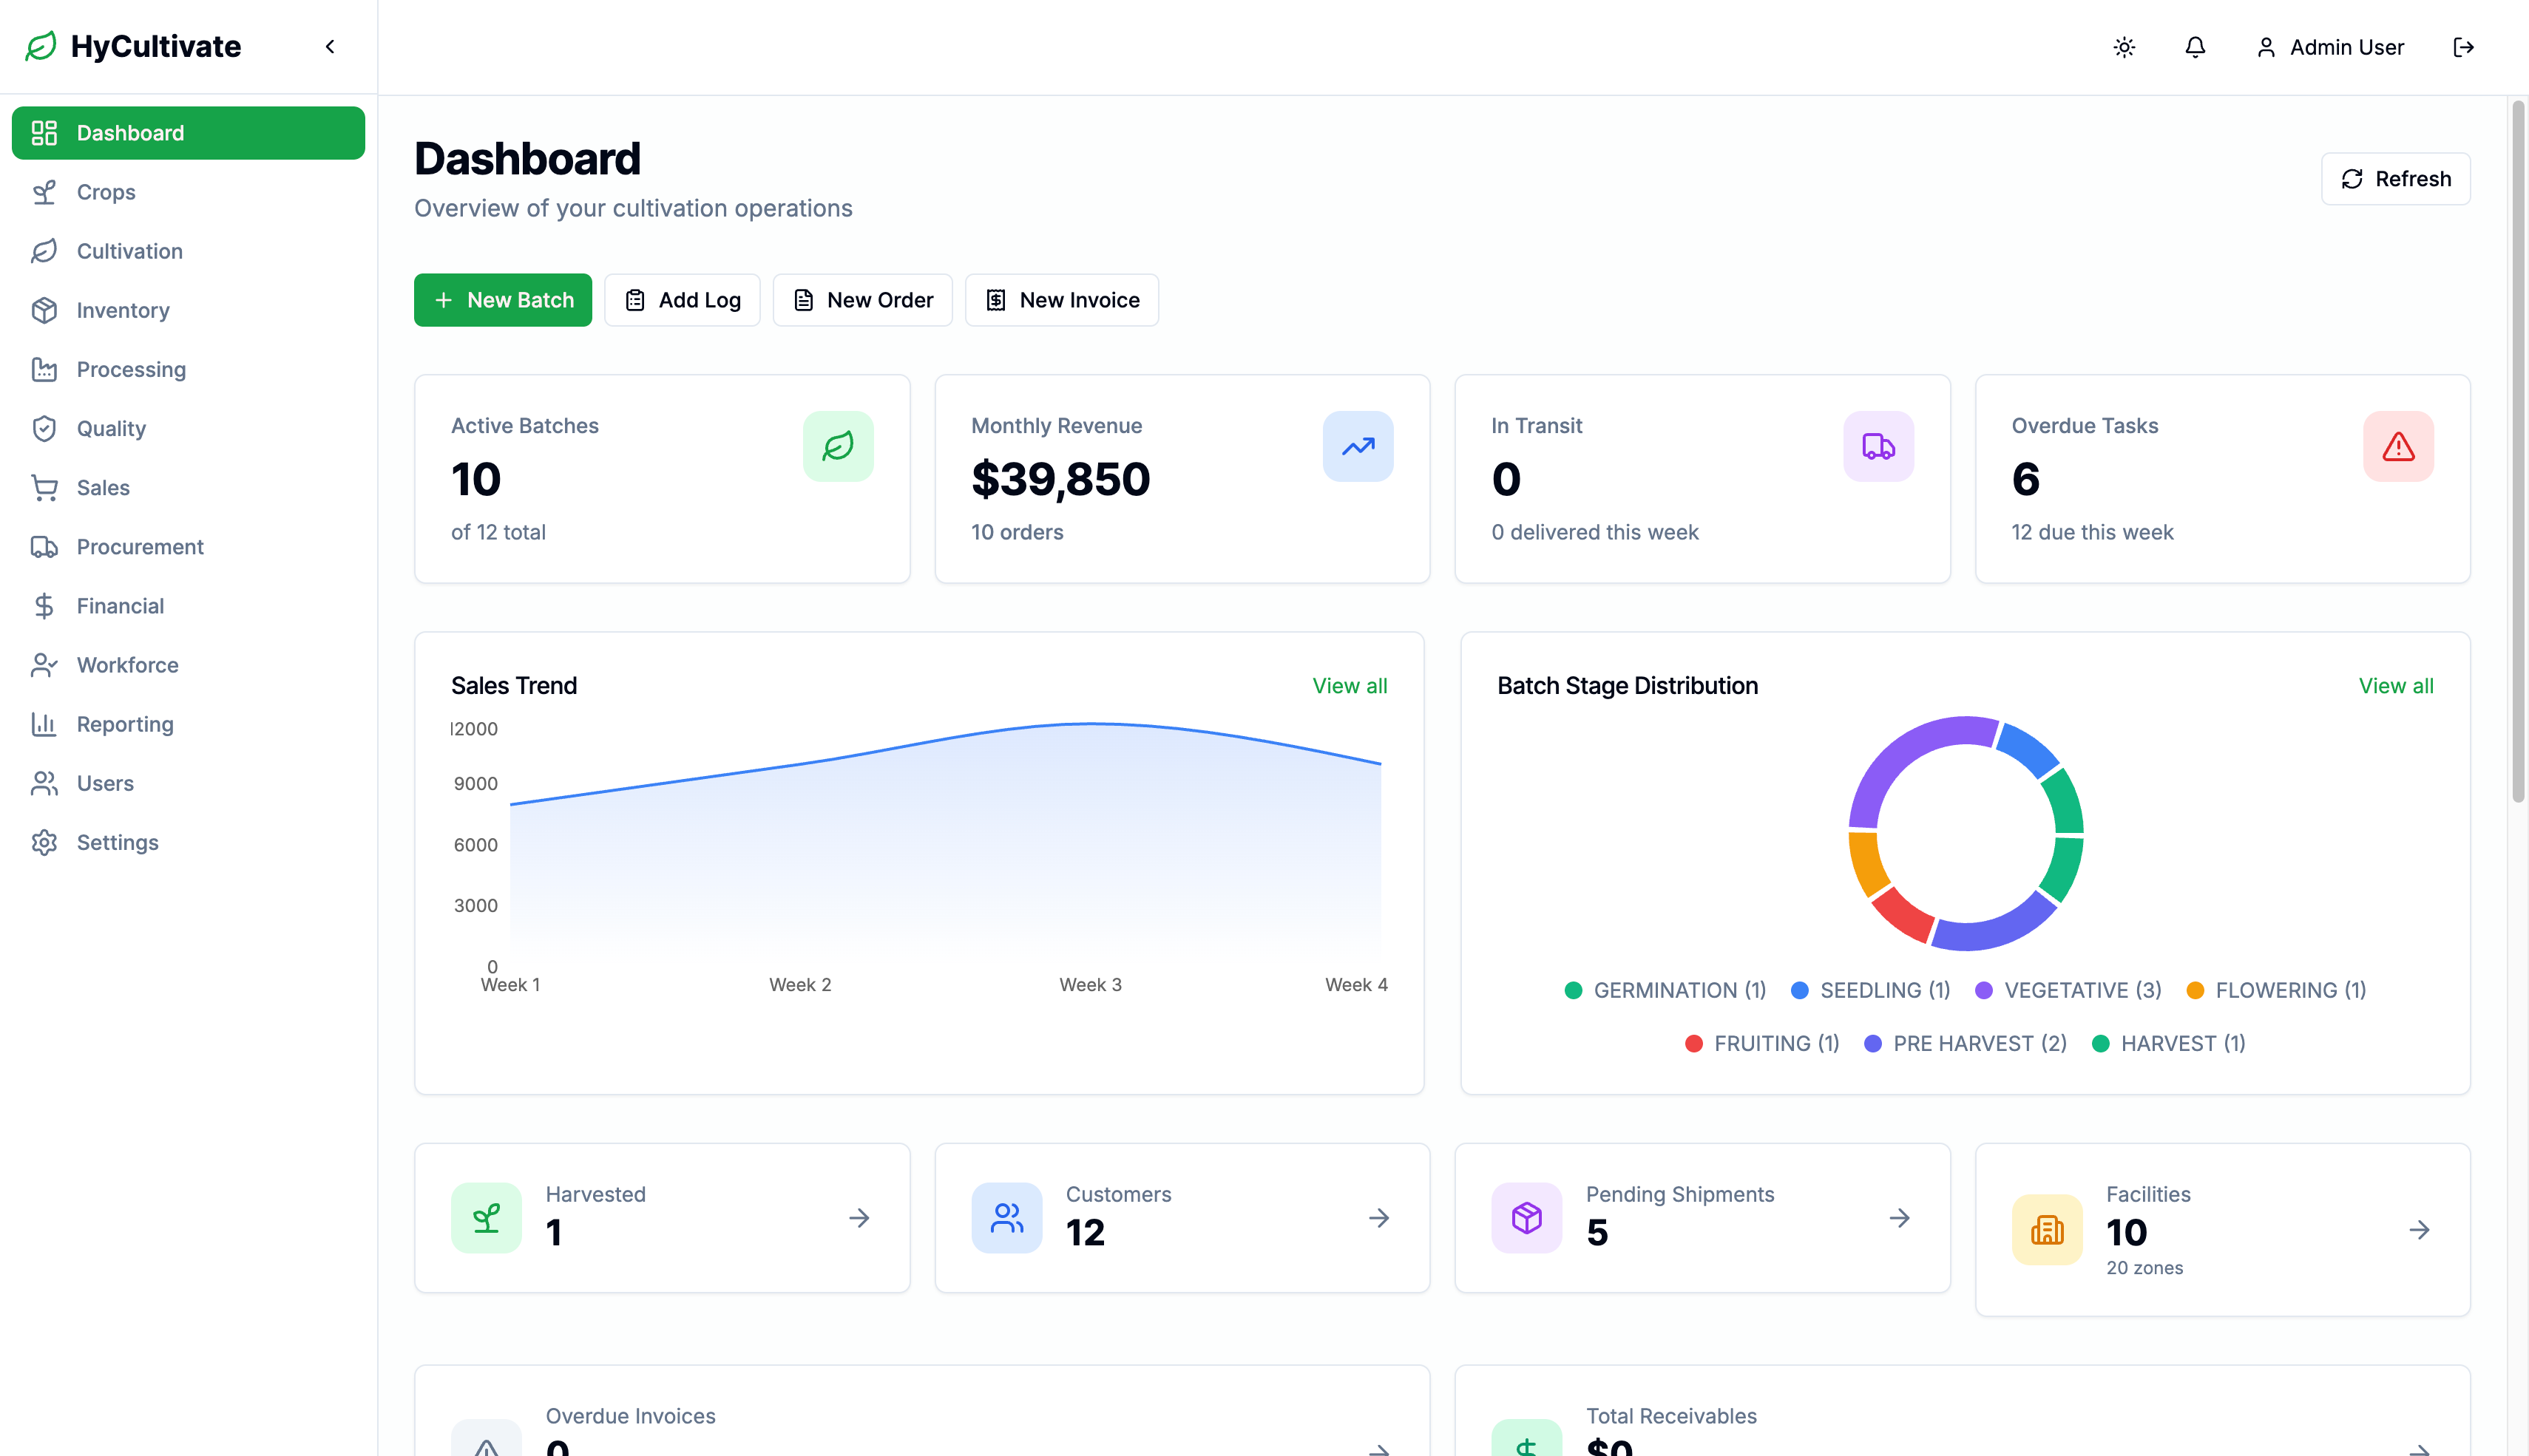This screenshot has width=2529, height=1456.
Task: Open the Processing section
Action: point(131,369)
